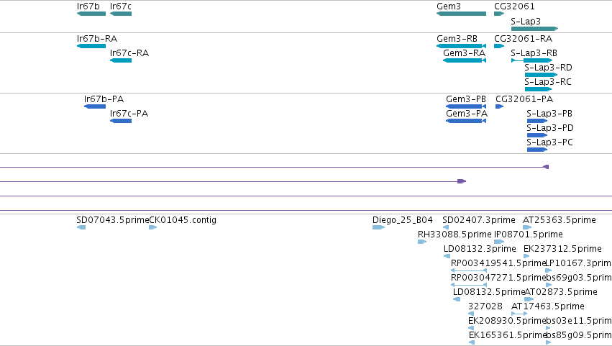
Task: Select EST EK165361.5prime
Action: pos(472,343)
